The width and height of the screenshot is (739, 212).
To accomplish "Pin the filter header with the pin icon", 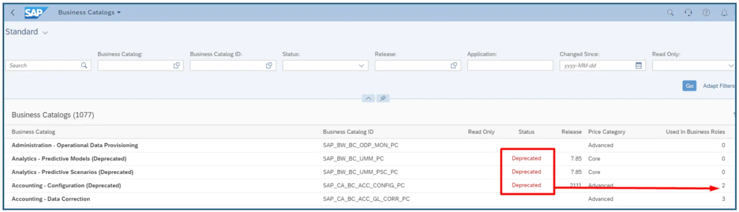I will [x=383, y=98].
